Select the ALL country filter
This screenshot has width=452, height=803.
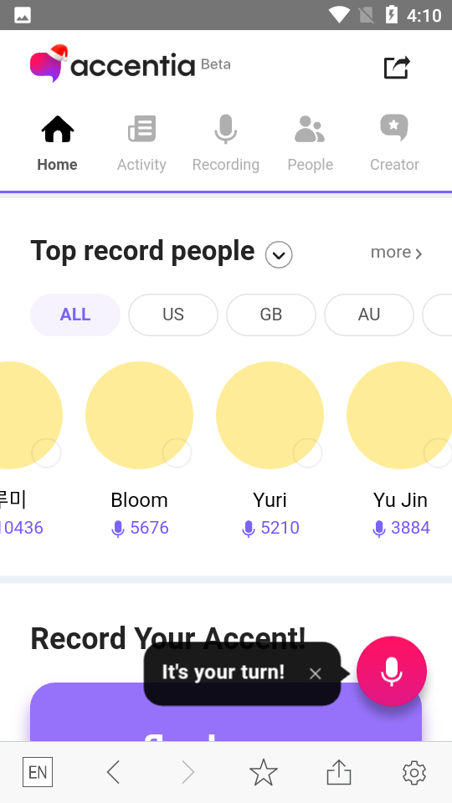tap(75, 315)
